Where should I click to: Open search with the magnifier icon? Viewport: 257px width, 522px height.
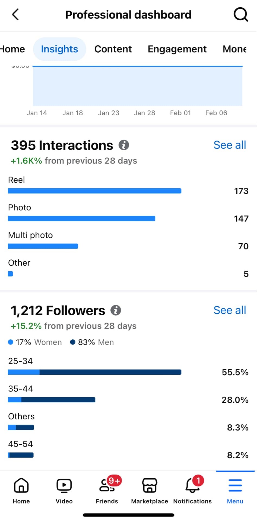point(241,15)
